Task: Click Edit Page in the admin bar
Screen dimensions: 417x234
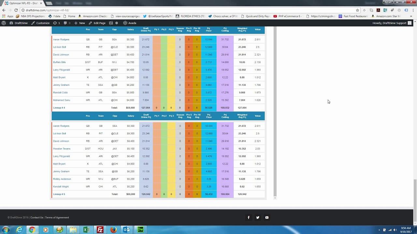Action: pyautogui.click(x=97, y=23)
